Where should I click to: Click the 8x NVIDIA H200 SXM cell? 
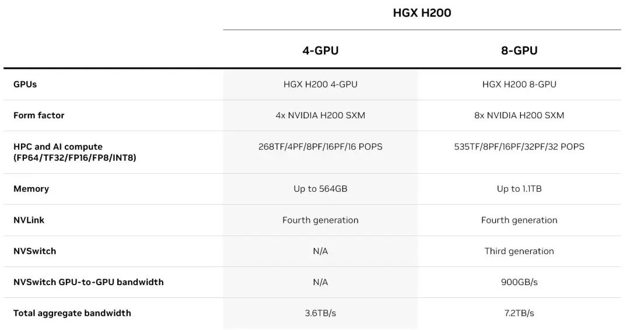pos(519,115)
